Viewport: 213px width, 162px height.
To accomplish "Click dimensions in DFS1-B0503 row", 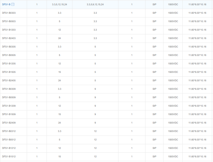I will click(x=197, y=21).
